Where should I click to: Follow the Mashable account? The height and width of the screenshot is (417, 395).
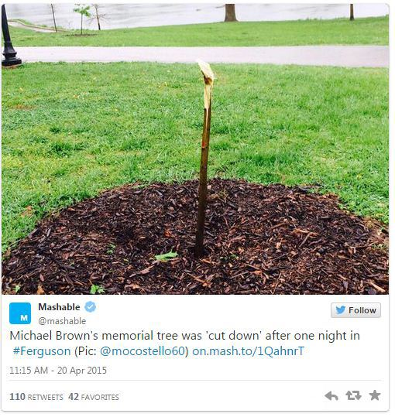tap(355, 310)
